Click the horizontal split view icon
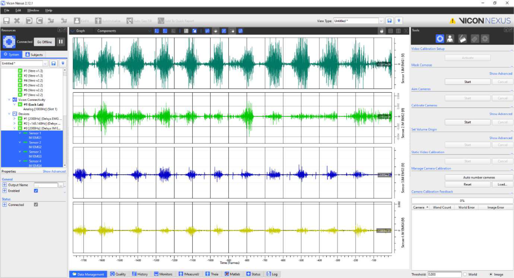The height and width of the screenshot is (278, 514). [390, 31]
